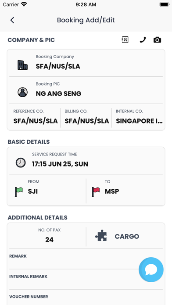Open the camera icon
Viewport: 172px width, 305px height.
[157, 40]
